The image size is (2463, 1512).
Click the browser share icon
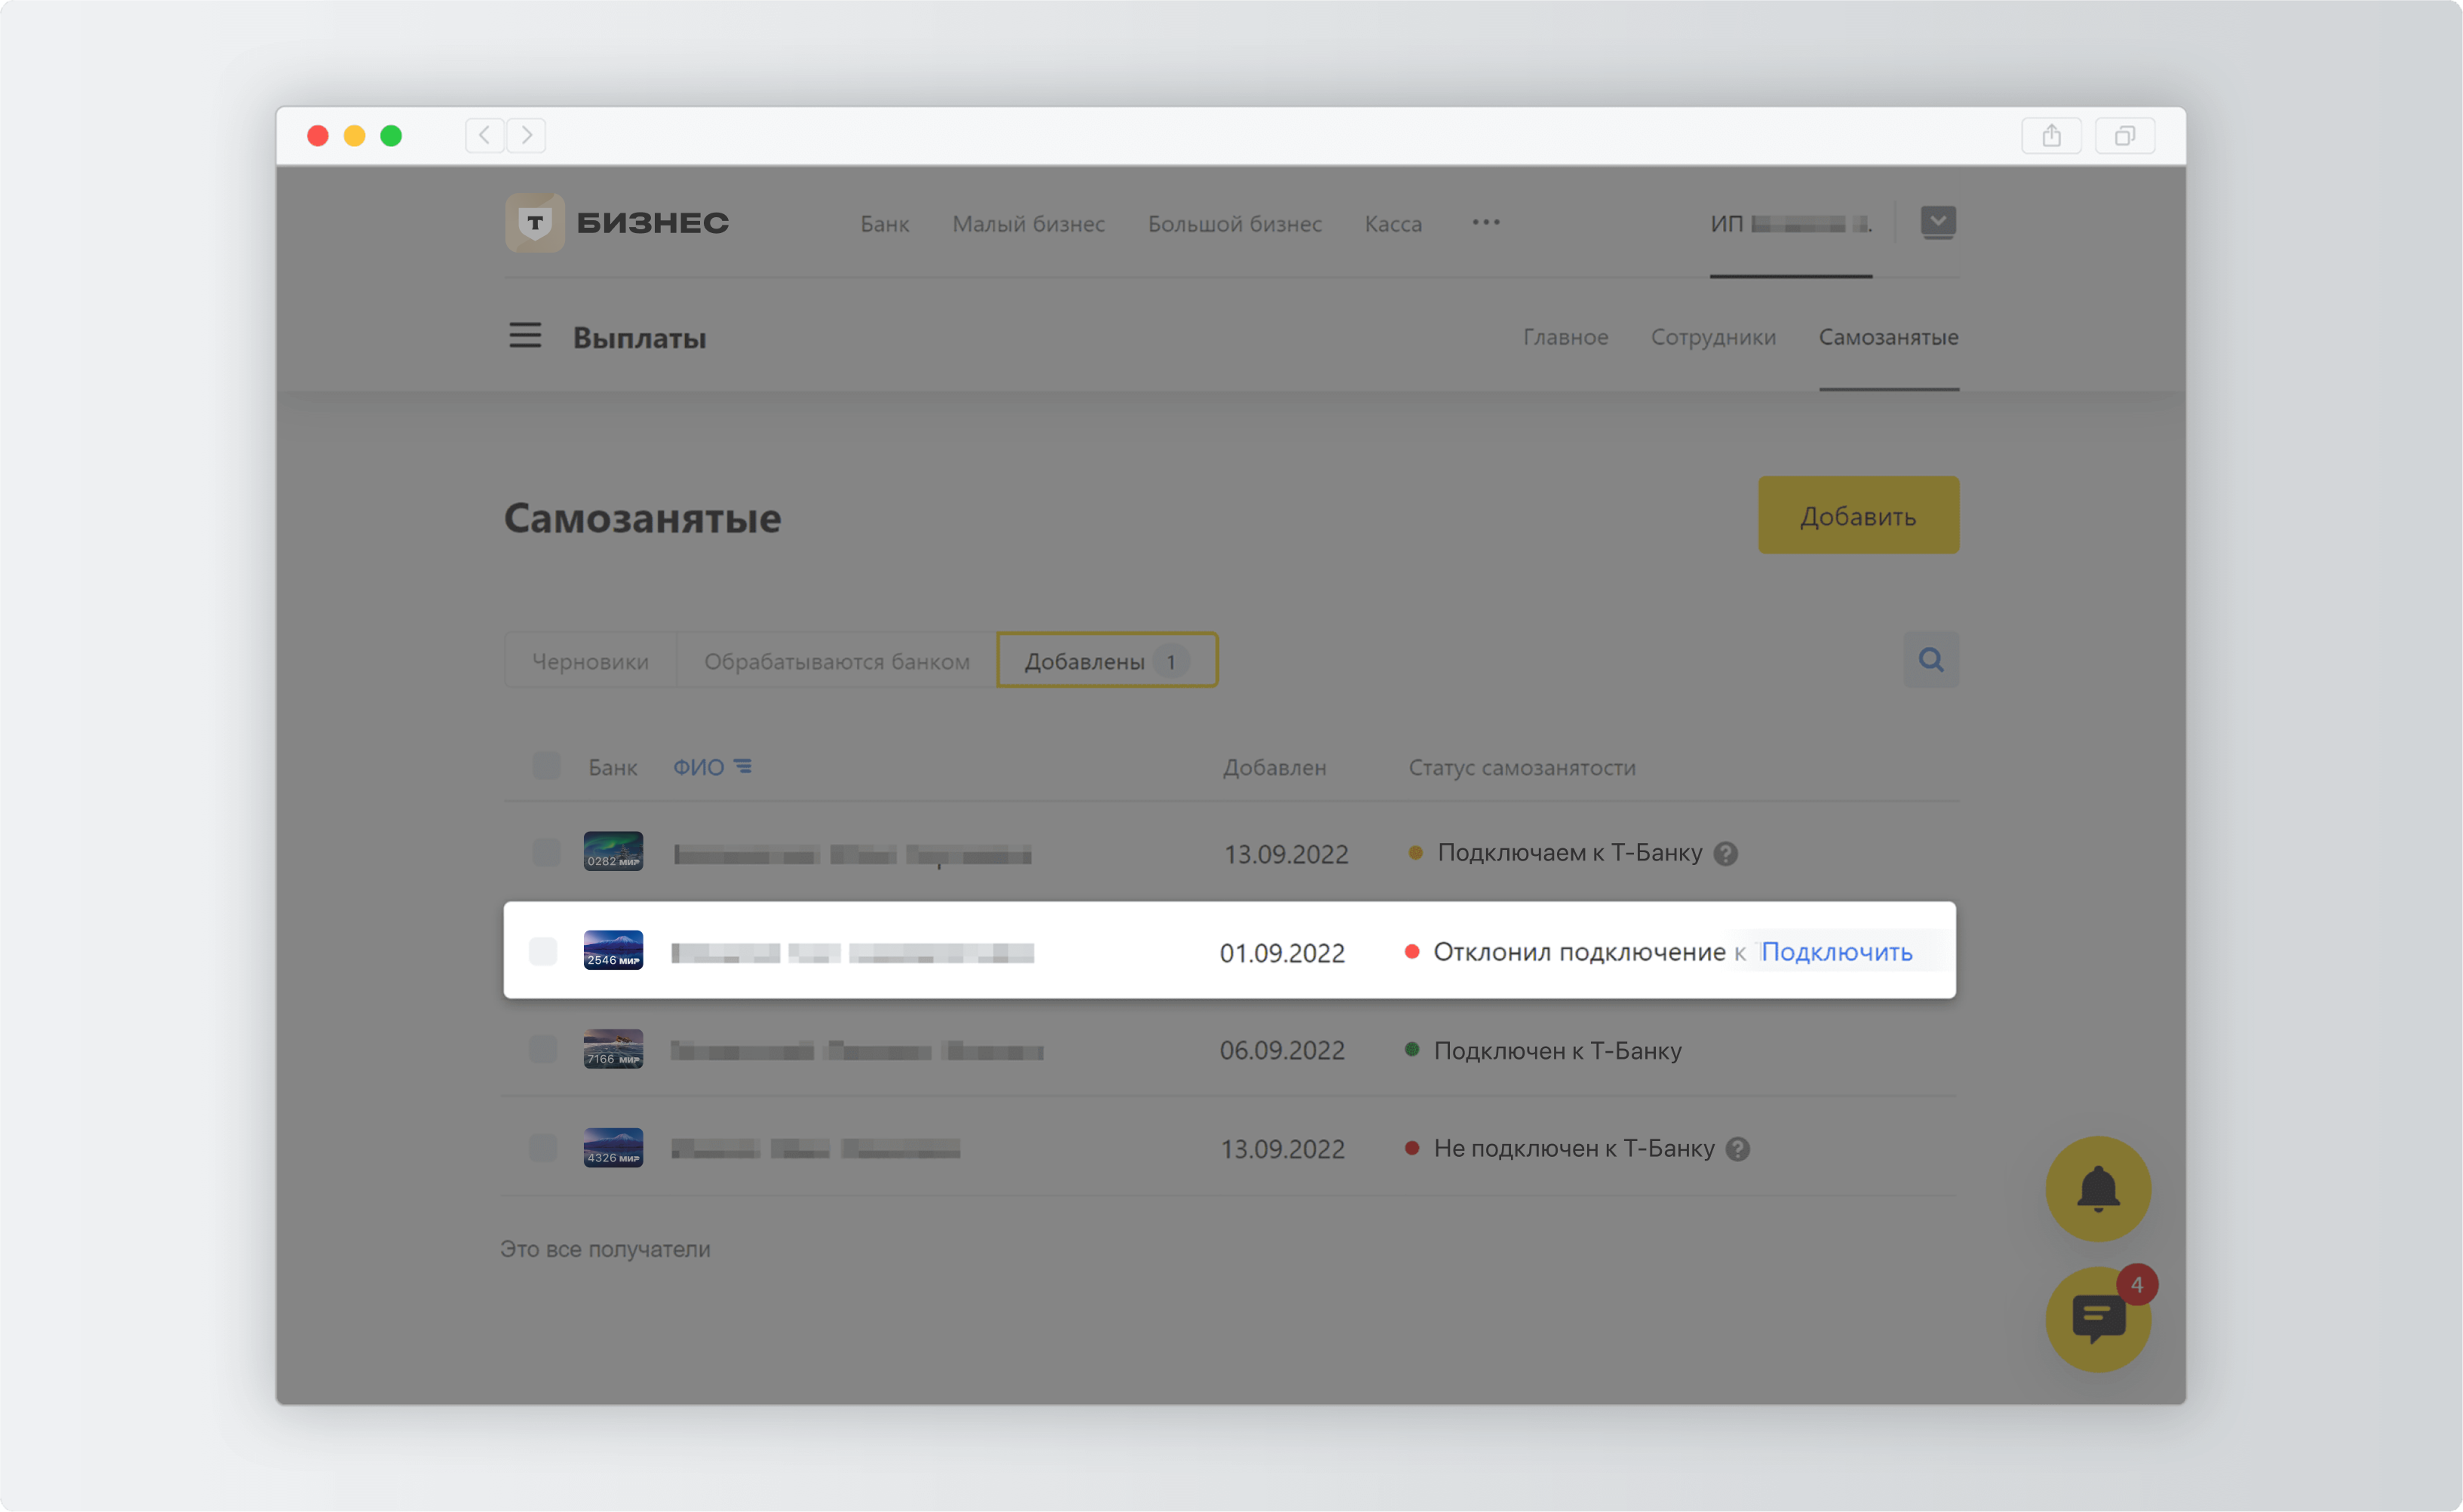(2051, 135)
